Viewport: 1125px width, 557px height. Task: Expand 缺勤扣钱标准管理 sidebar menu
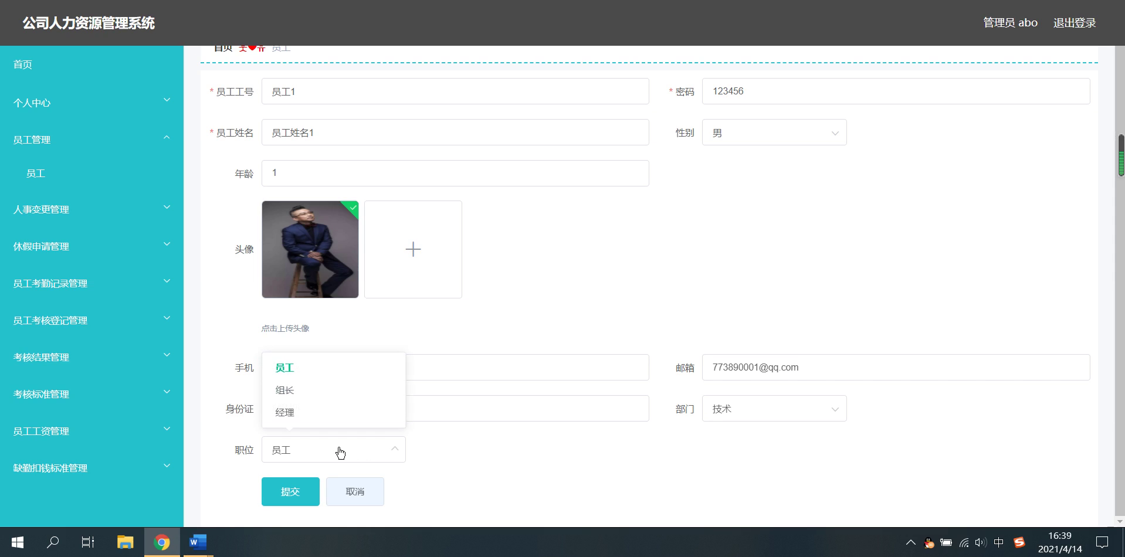[x=92, y=468]
